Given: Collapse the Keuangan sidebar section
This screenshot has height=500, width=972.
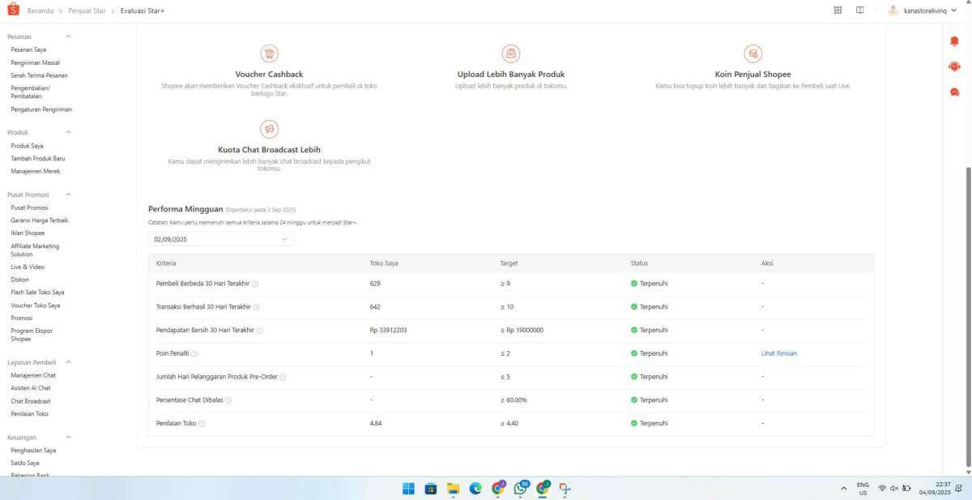Looking at the screenshot, I should coord(68,437).
